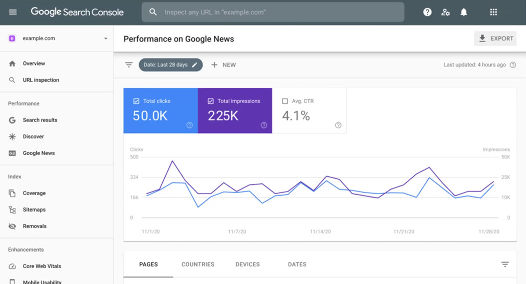Screen dimensions: 526x284
Task: Click the table filter icon beside DATES tab
Action: 505,264
